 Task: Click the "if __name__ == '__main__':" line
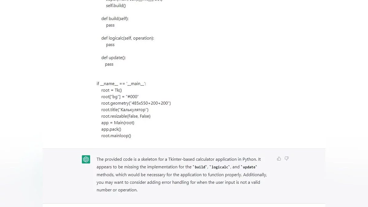[121, 84]
